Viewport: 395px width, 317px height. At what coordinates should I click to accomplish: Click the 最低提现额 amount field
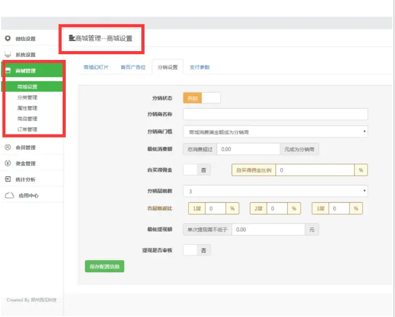coord(268,229)
